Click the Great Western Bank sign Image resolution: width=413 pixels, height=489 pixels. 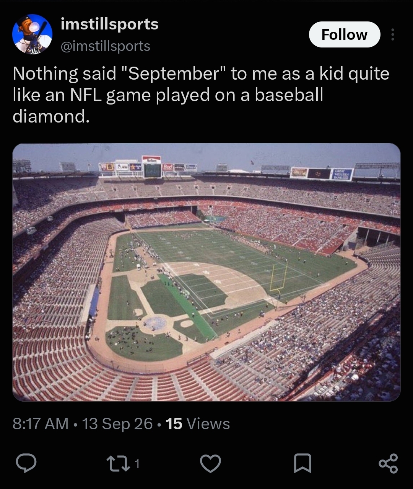coord(341,174)
